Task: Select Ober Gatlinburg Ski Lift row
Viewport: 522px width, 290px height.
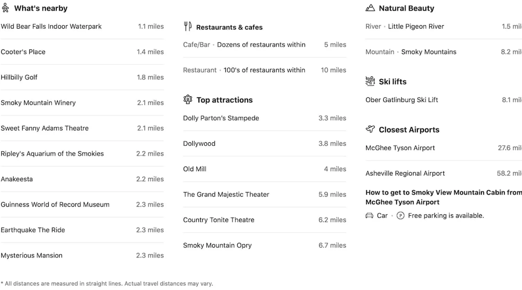Action: tap(402, 100)
